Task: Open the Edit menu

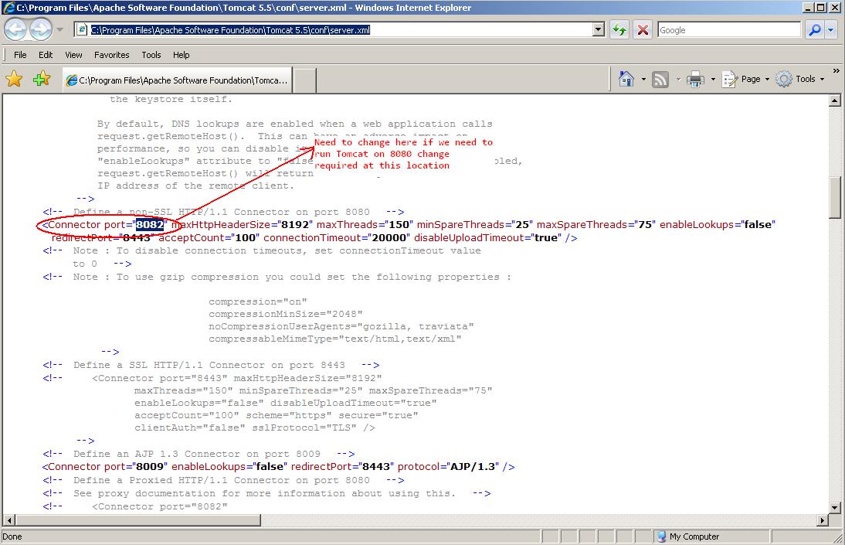Action: 46,55
